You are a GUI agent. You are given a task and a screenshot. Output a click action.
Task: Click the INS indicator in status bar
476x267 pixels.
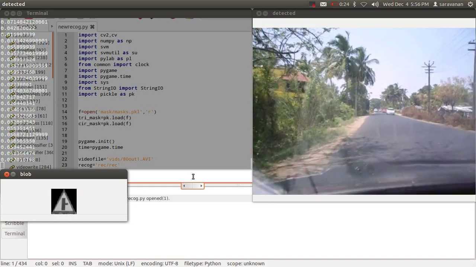tap(73, 264)
